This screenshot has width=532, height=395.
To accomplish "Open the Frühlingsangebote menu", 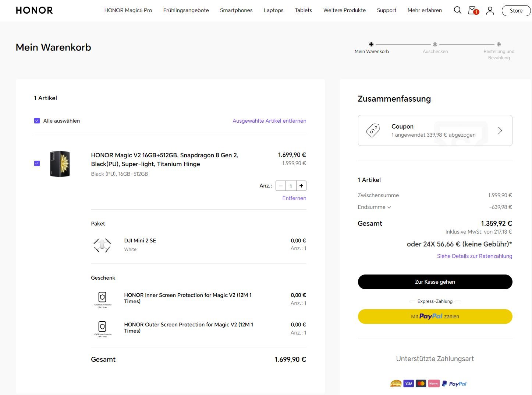I will pyautogui.click(x=186, y=10).
